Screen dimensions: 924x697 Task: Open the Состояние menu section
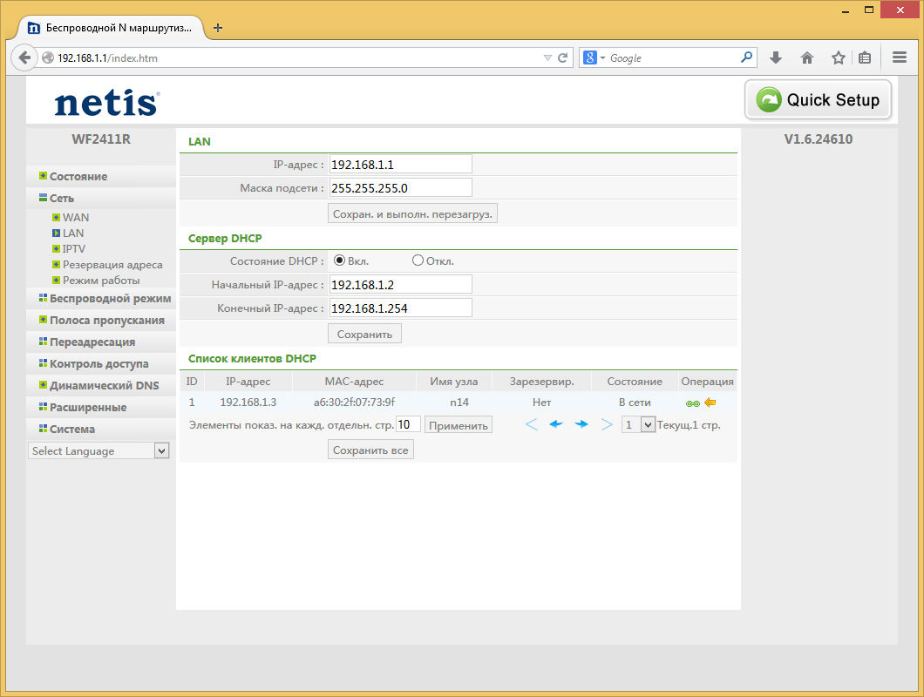tap(78, 176)
